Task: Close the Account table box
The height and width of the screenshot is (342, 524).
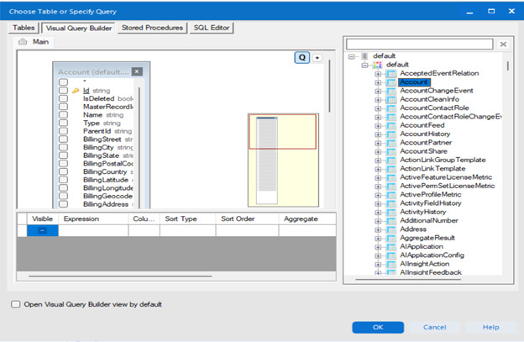Action: [x=137, y=72]
